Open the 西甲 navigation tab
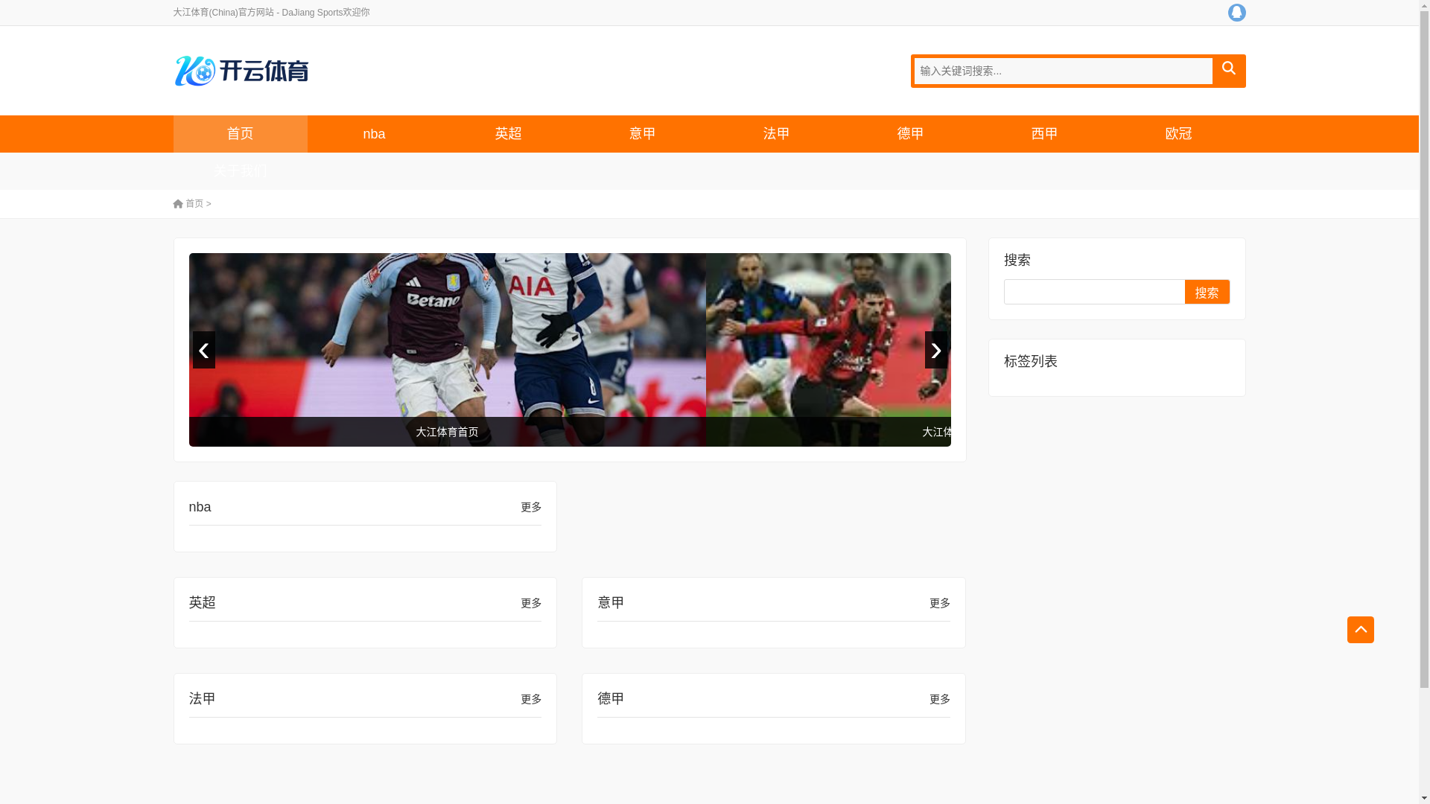 pyautogui.click(x=1044, y=134)
